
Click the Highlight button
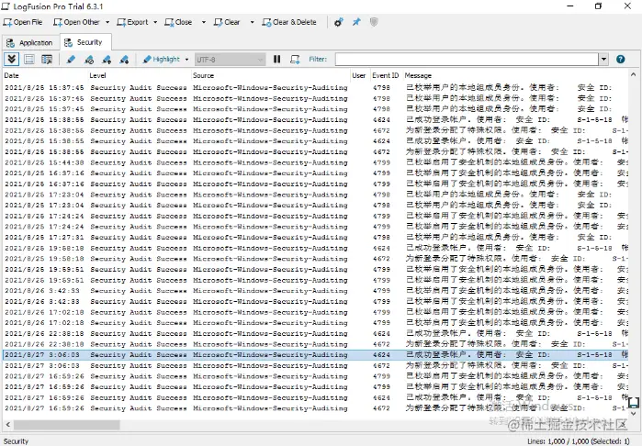(161, 60)
